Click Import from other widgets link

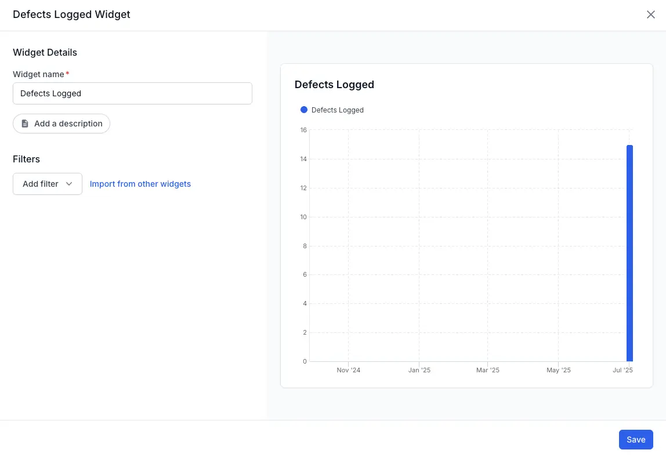[140, 184]
